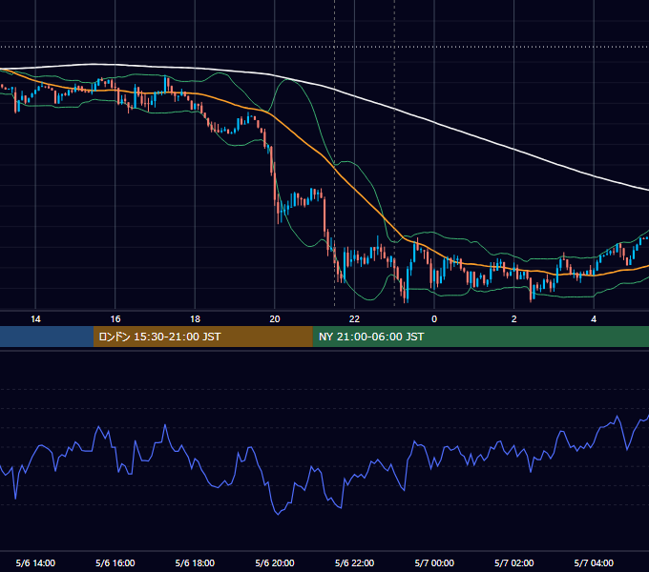649x572 pixels.
Task: Click the time axis label 18
Action: pyautogui.click(x=195, y=319)
